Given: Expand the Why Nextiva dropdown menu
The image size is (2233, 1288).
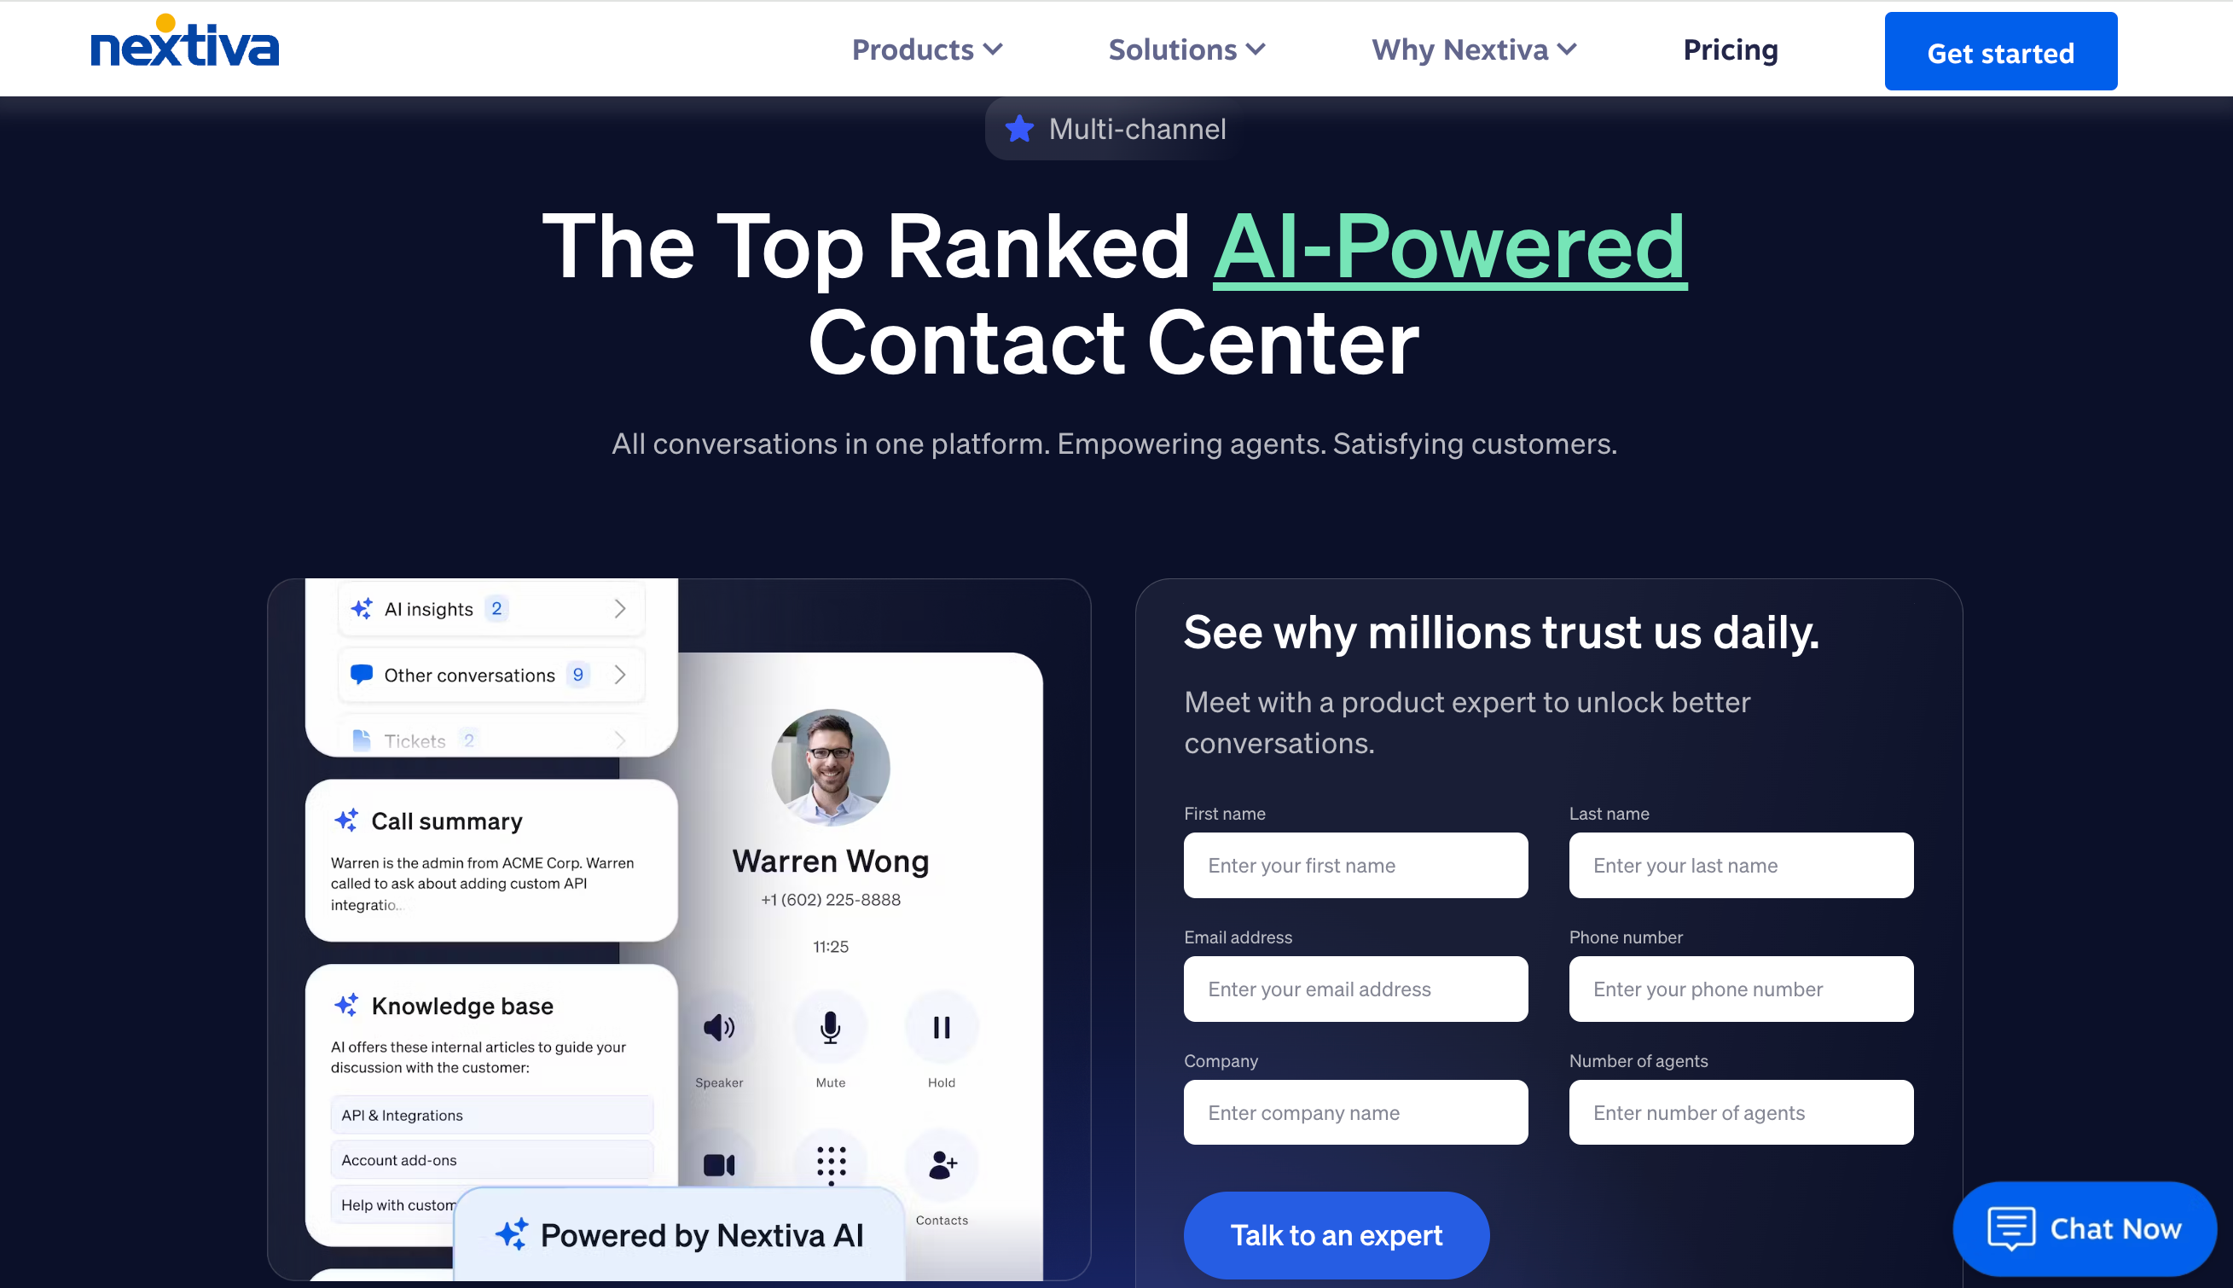Looking at the screenshot, I should pos(1472,49).
